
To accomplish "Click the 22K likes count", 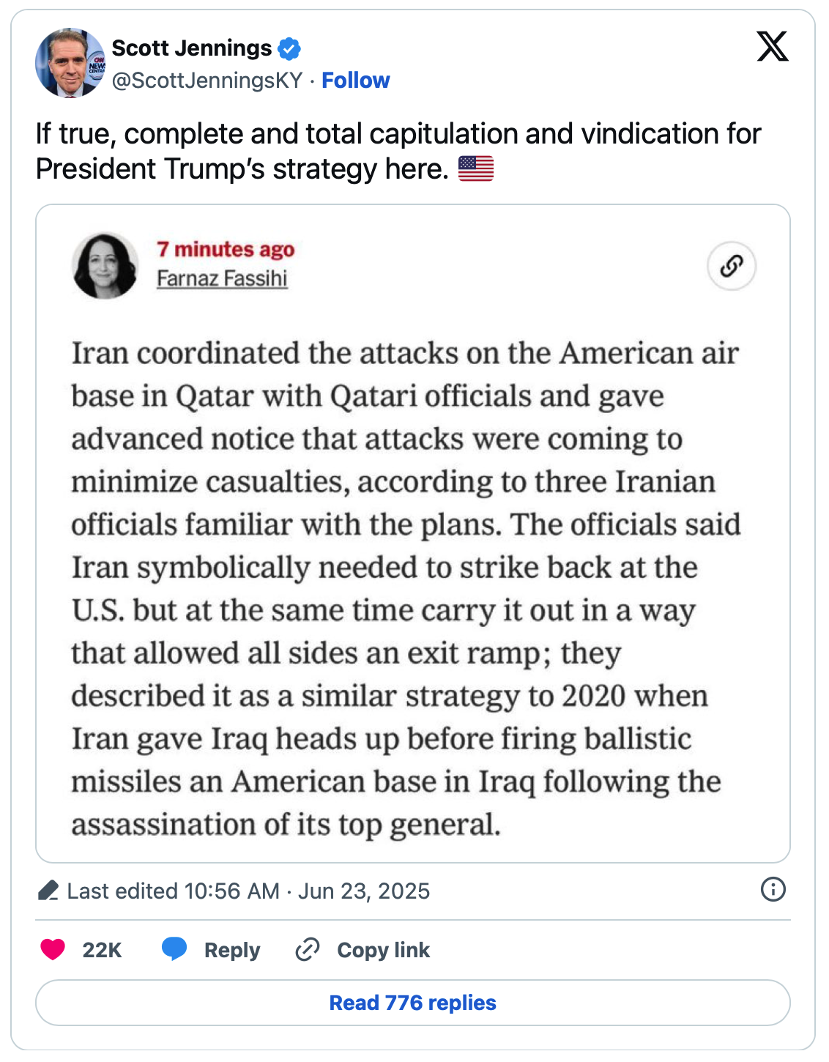I will tap(102, 950).
